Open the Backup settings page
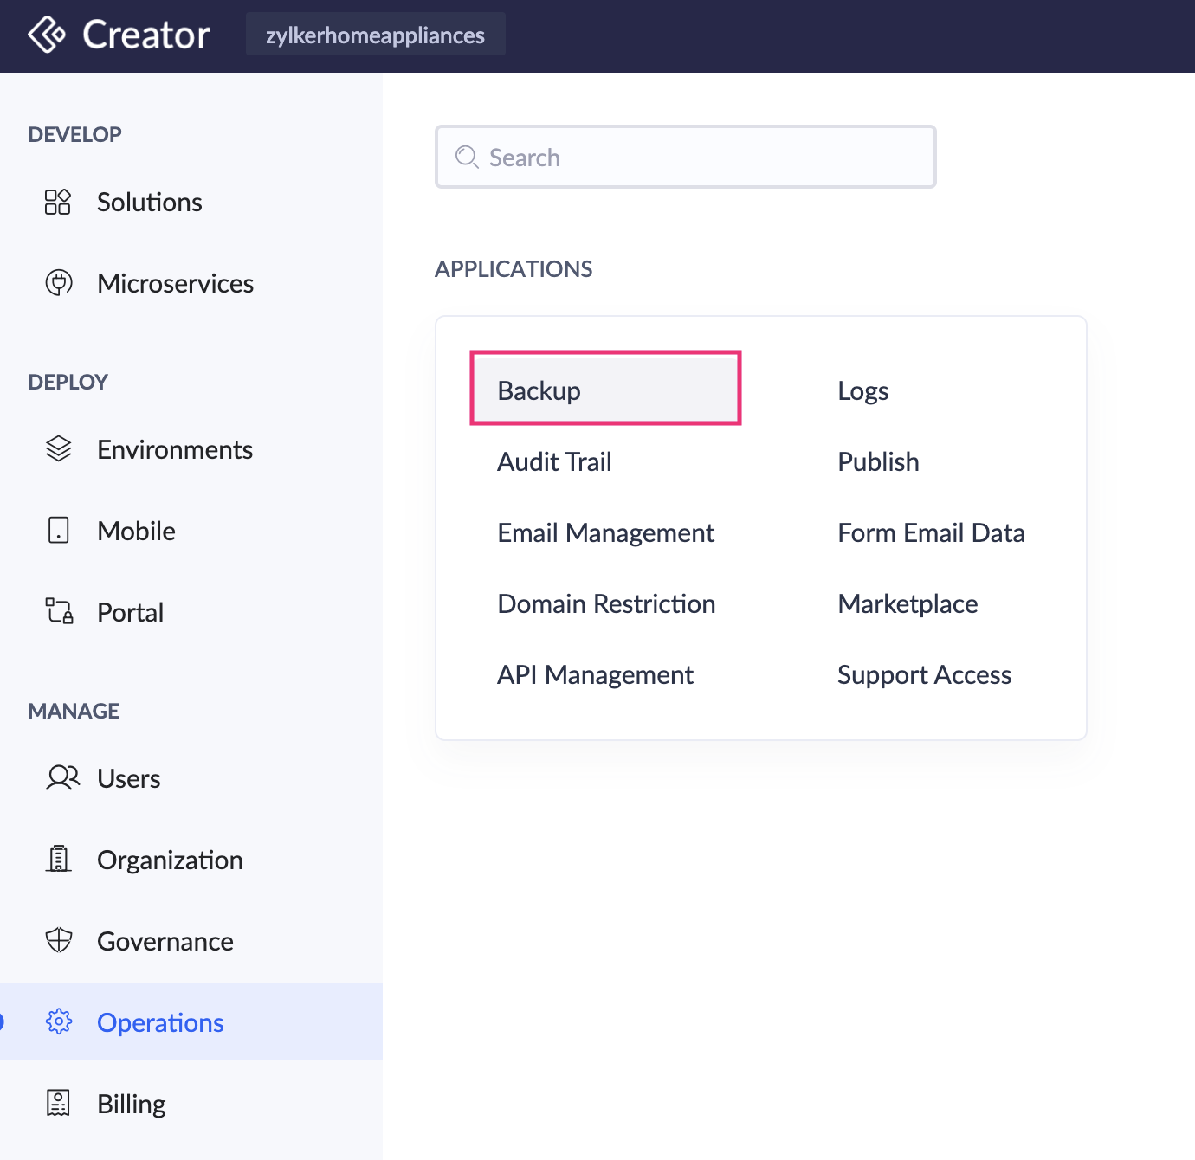 click(x=538, y=390)
